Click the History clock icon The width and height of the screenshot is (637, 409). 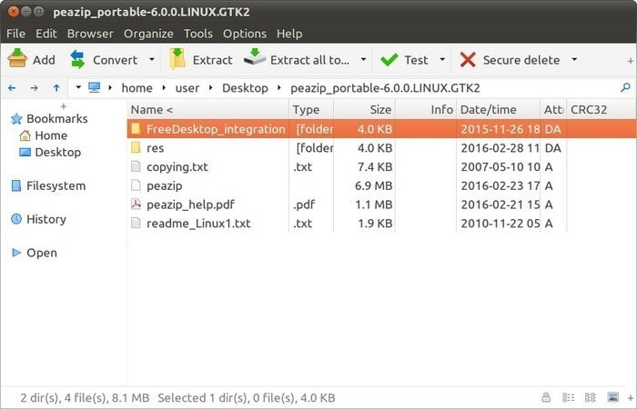coord(16,219)
